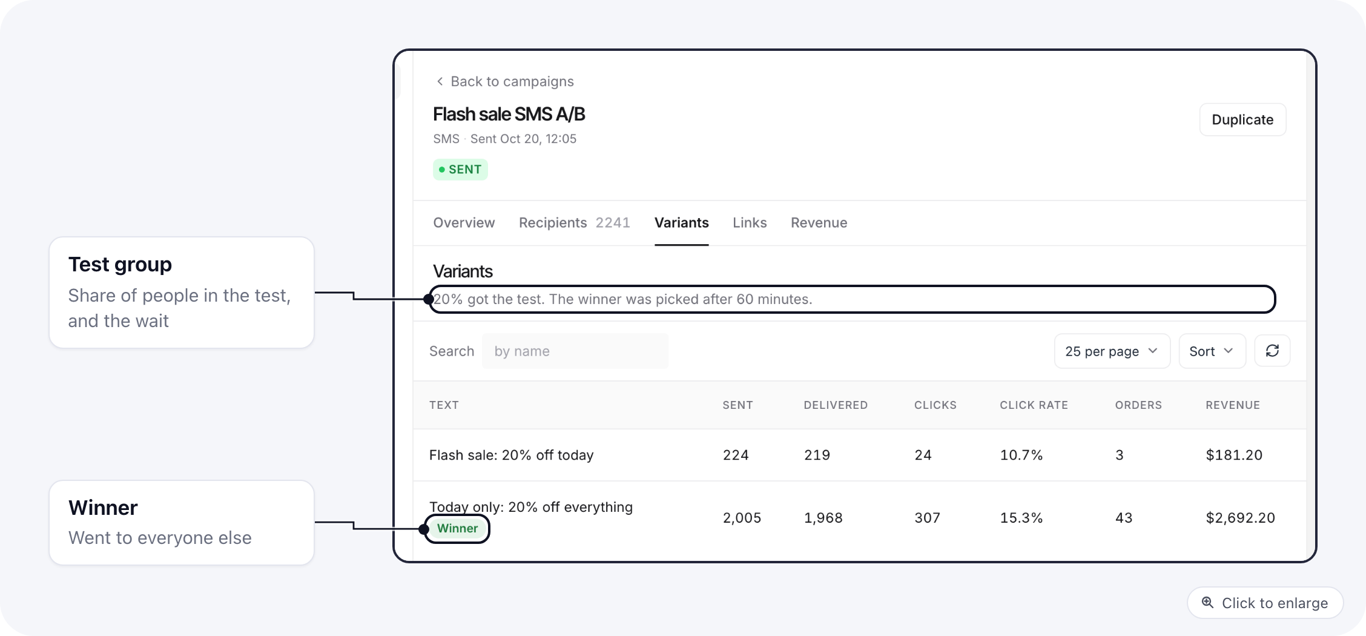Click the SENT column header

(x=737, y=405)
